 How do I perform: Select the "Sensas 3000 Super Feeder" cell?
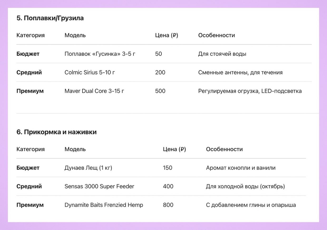99,186
